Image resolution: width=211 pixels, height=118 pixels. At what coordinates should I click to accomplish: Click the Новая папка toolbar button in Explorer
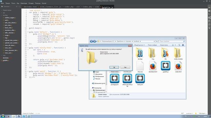[164, 45]
